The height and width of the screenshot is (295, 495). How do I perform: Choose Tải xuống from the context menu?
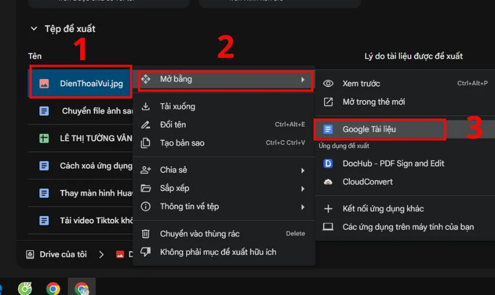click(x=224, y=107)
